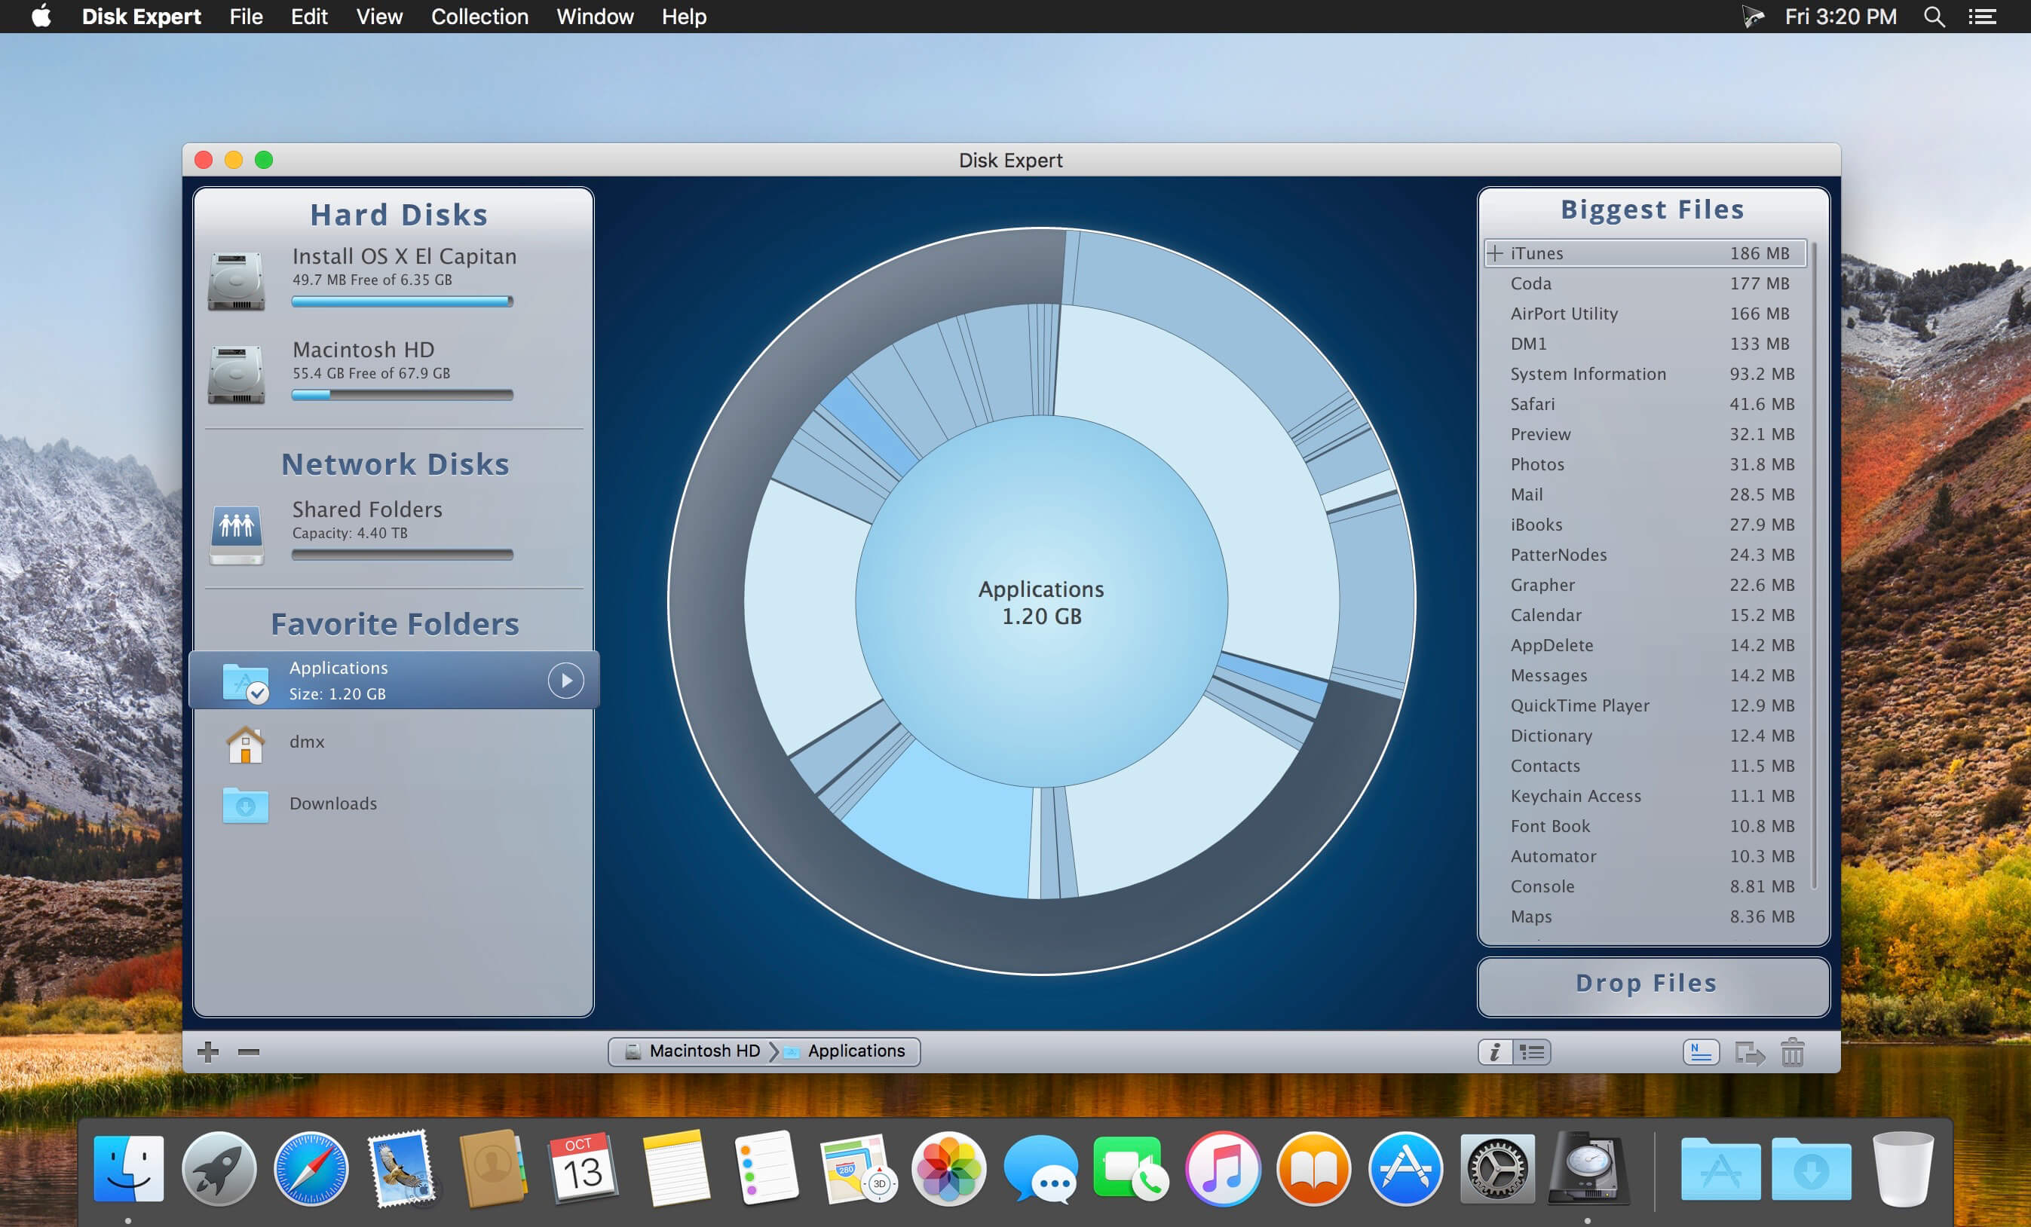Click the add favorite folder plus icon
The width and height of the screenshot is (2031, 1227).
[x=209, y=1050]
